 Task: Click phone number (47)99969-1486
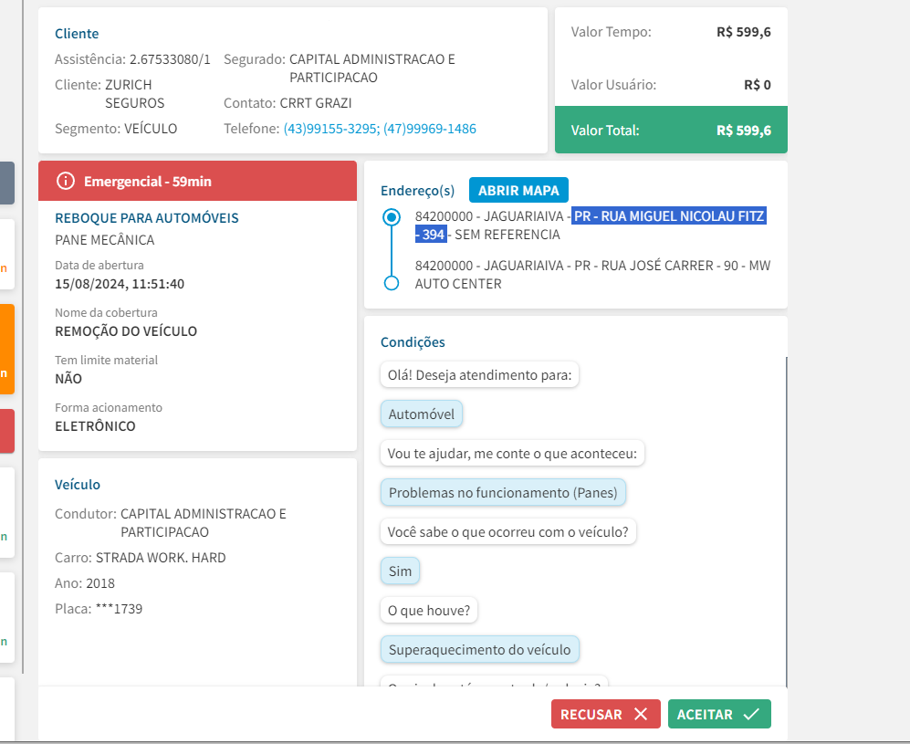[x=430, y=128]
